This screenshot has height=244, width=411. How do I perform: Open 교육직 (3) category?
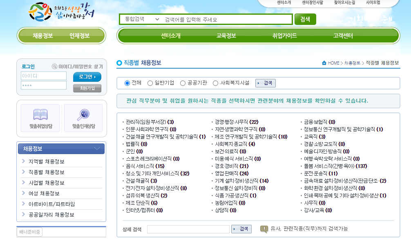315,137
